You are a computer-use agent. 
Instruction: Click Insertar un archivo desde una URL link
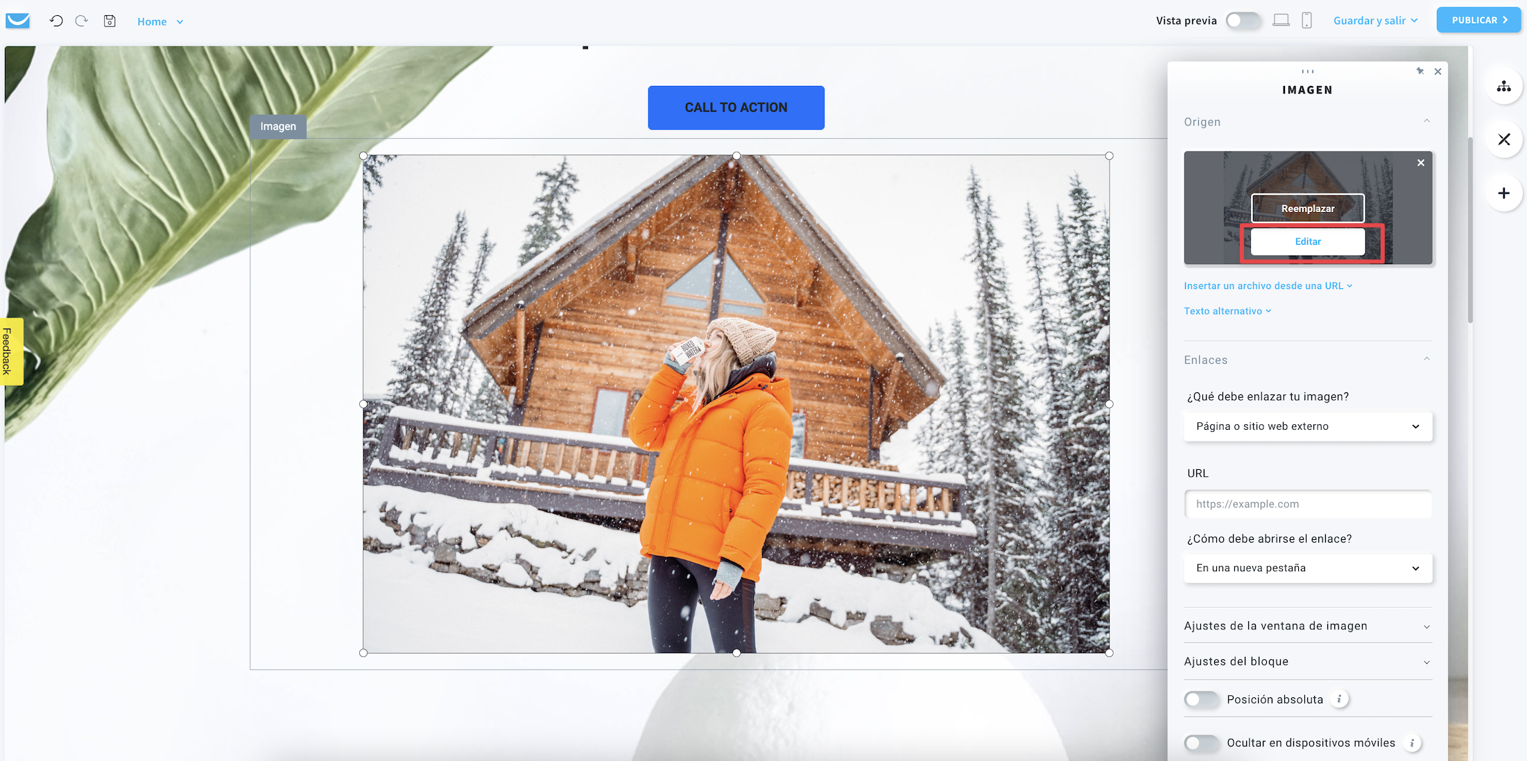1262,285
